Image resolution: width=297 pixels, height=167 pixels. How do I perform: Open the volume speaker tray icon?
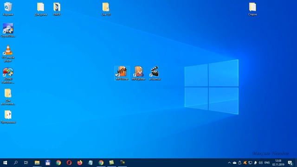[x=261, y=163]
